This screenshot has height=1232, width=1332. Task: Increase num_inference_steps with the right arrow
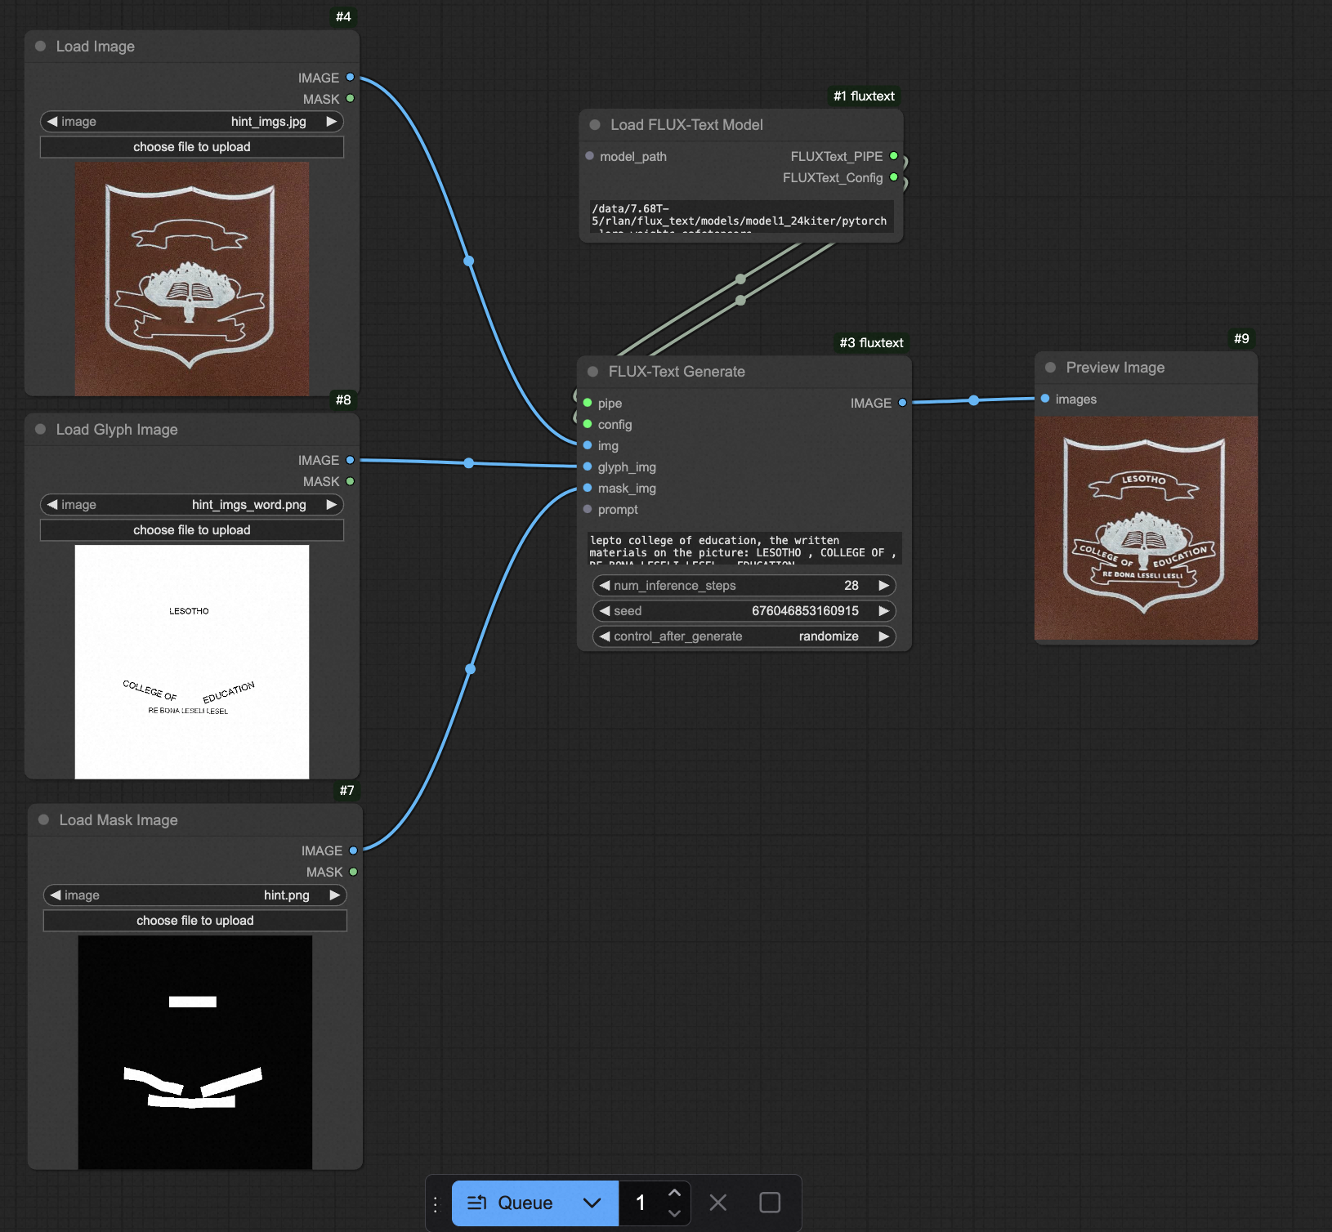(883, 585)
